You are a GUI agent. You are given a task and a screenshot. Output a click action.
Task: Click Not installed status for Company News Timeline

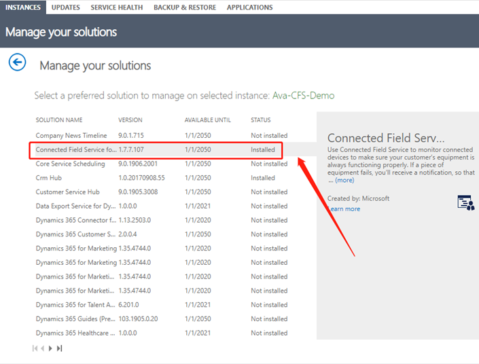(269, 136)
